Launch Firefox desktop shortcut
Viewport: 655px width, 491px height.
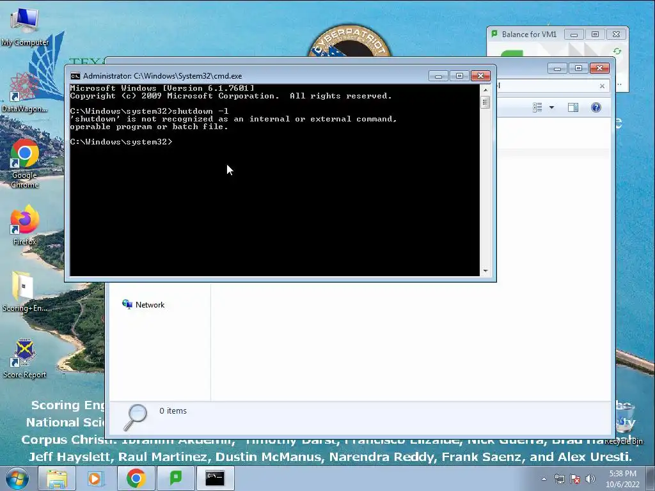(x=25, y=226)
